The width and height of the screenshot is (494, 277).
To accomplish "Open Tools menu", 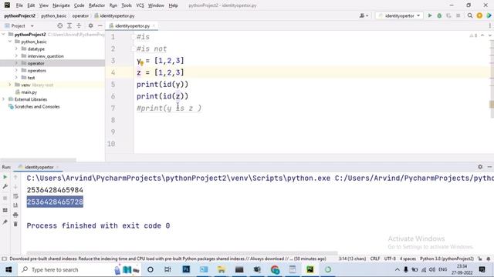I will pyautogui.click(x=127, y=5).
